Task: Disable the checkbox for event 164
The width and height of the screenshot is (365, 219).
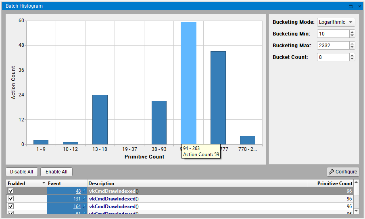Action: (11, 206)
